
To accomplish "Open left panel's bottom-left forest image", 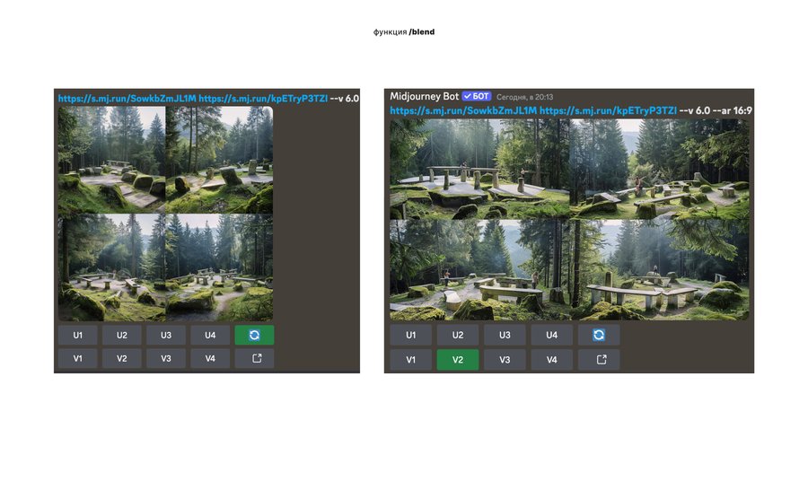I will point(111,267).
